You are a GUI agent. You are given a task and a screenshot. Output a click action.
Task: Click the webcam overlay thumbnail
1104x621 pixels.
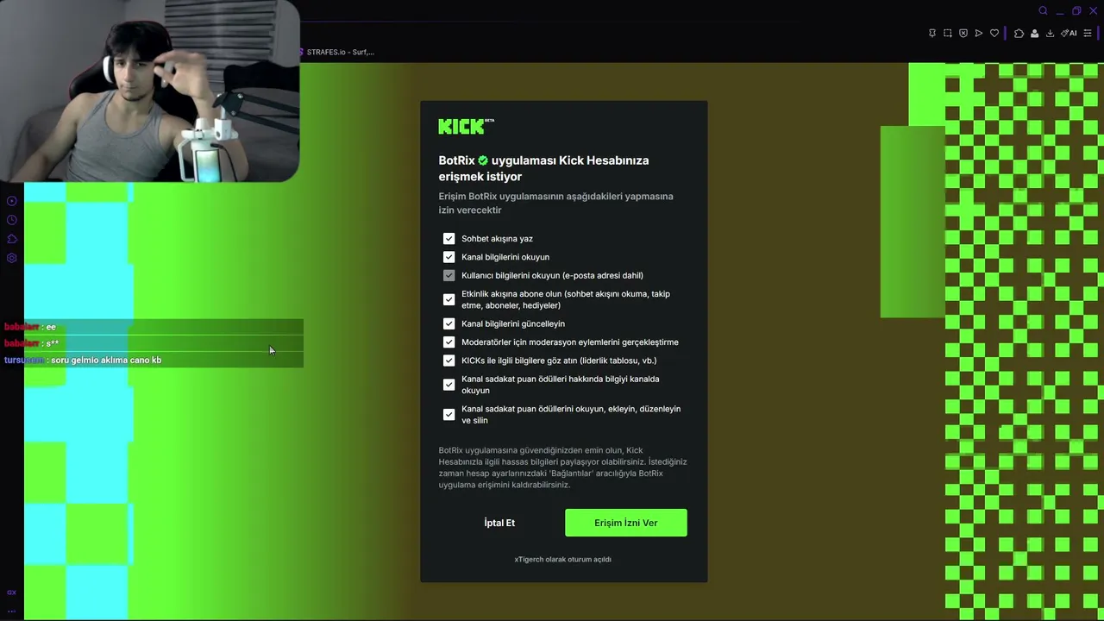(150, 91)
